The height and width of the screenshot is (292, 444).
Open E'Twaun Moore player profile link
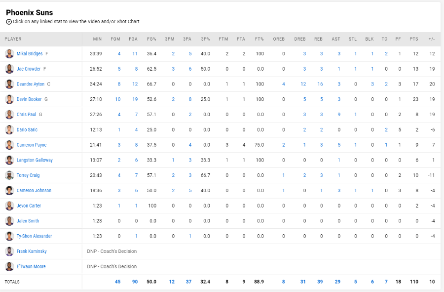tap(31, 266)
